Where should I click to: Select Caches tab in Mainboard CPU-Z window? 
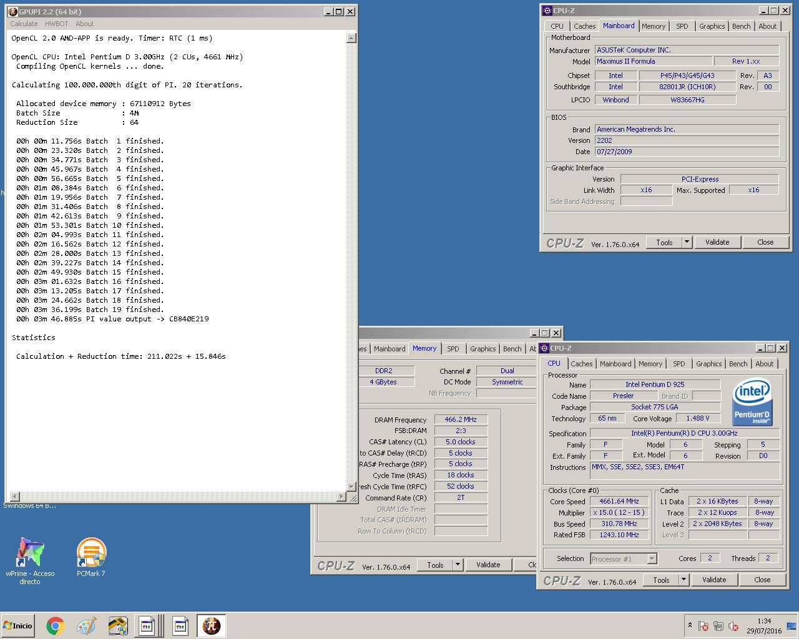pyautogui.click(x=584, y=26)
